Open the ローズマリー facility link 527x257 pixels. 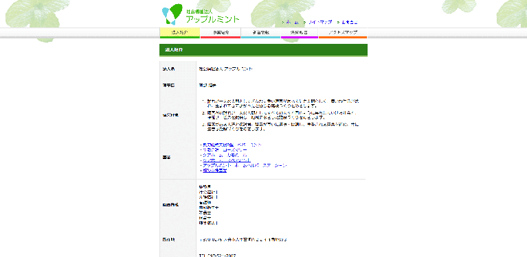225,150
